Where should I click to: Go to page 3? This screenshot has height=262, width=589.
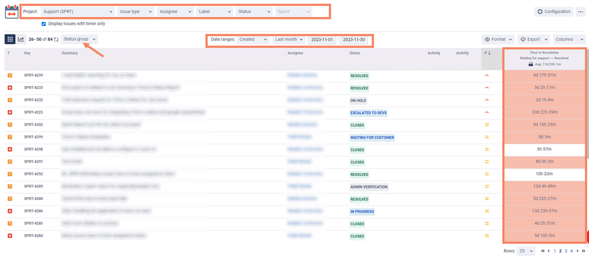[566, 251]
